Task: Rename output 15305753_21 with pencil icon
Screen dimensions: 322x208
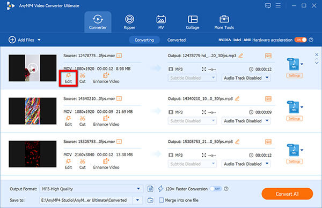Action: 237,142
